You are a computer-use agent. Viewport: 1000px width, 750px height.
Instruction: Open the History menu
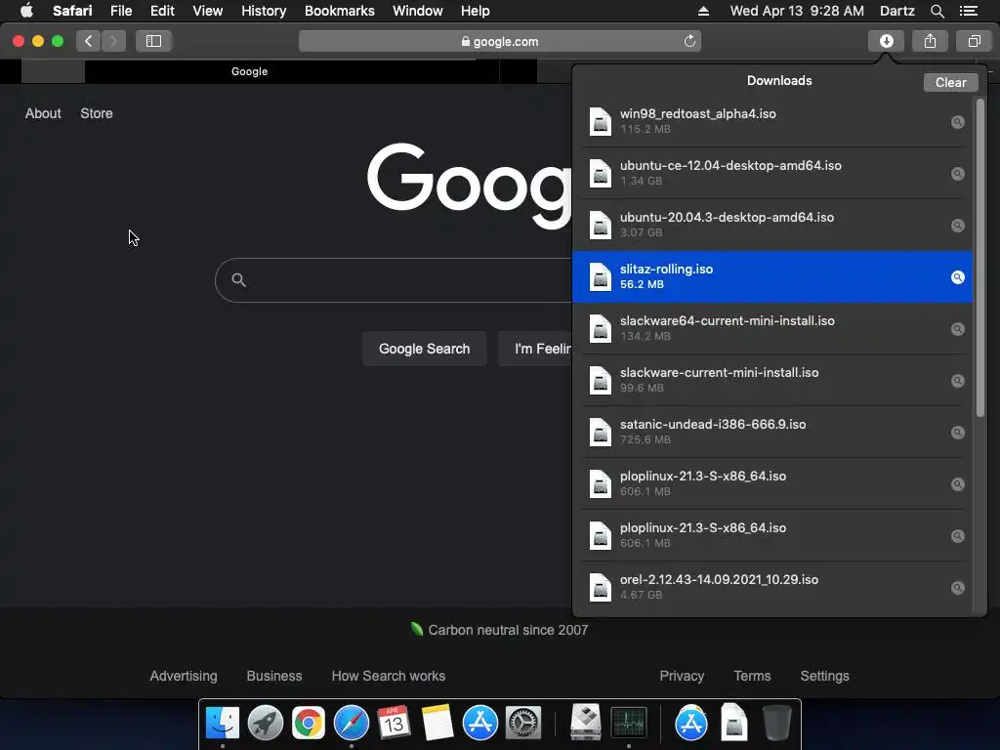264,11
